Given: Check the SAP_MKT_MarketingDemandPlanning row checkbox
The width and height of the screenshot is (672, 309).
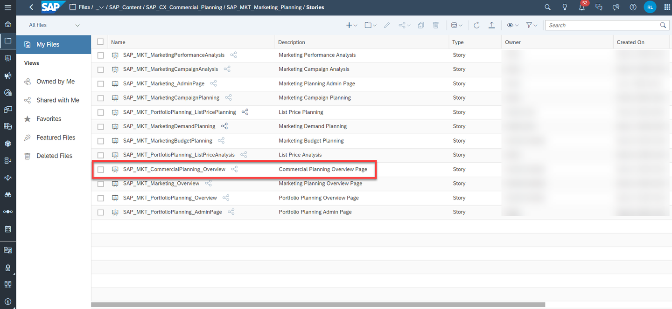Looking at the screenshot, I should click(x=100, y=126).
